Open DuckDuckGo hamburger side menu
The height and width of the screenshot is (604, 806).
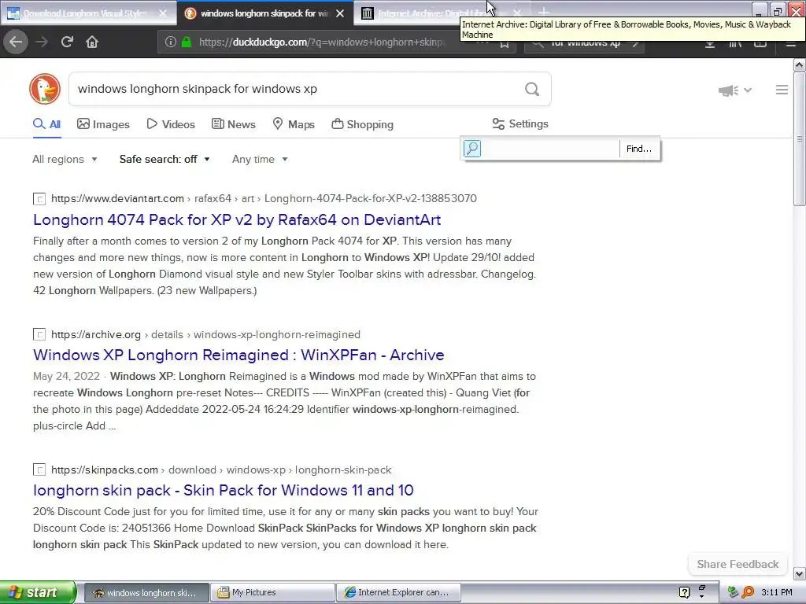pyautogui.click(x=782, y=90)
